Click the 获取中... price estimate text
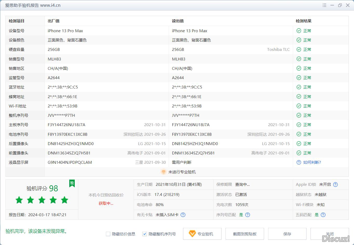354x245 pixels. click(106, 203)
